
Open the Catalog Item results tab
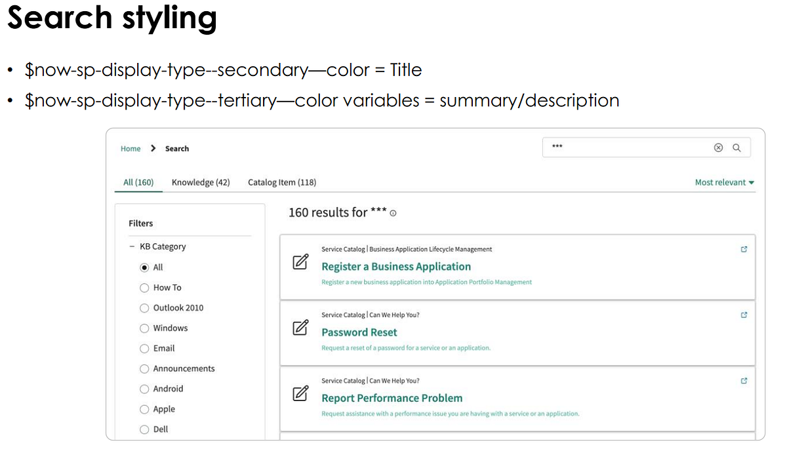click(282, 182)
